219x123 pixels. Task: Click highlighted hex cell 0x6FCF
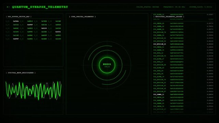point(30,25)
